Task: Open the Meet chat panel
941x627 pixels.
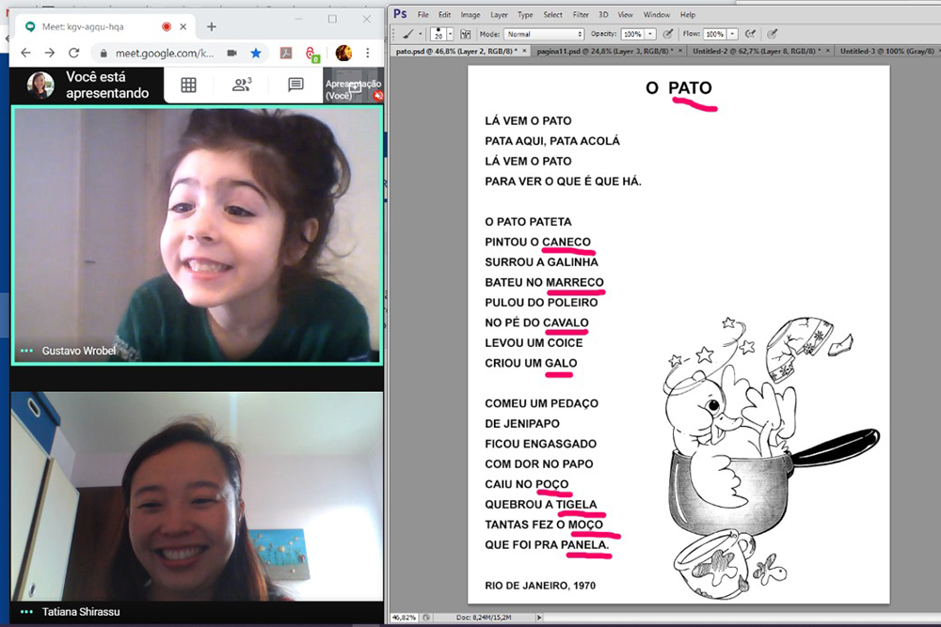Action: (295, 85)
